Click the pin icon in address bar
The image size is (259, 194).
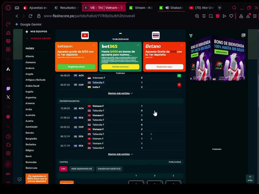[x=204, y=16]
